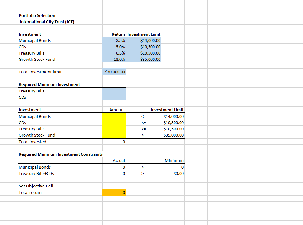Click the yellow Treasury Bills amount cell
This screenshot has height=225, width=303.
114,129
